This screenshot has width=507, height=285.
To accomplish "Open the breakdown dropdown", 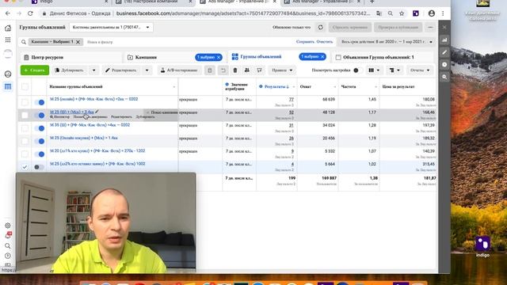I will 395,70.
